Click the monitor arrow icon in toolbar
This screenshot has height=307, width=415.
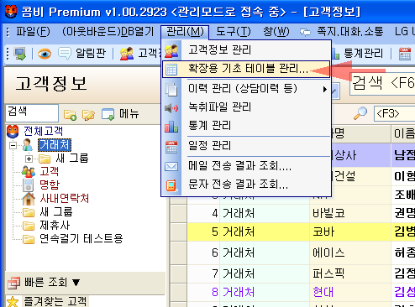tap(20, 54)
